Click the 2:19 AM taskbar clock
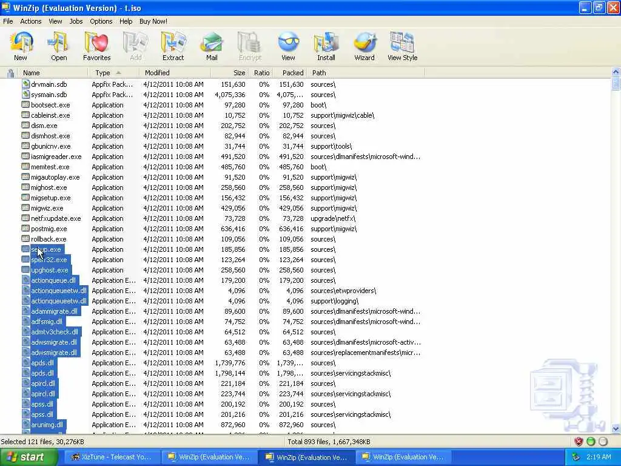Image resolution: width=621 pixels, height=466 pixels. pos(599,457)
